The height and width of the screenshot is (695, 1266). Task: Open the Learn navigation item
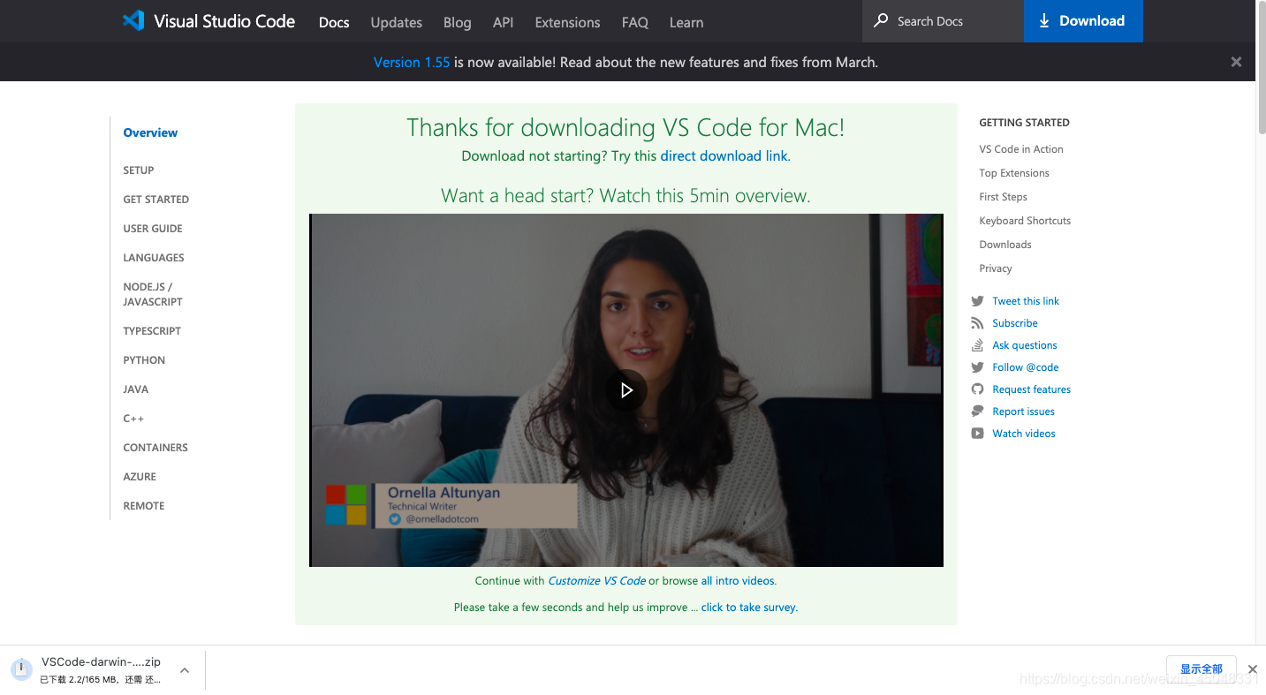click(x=686, y=22)
